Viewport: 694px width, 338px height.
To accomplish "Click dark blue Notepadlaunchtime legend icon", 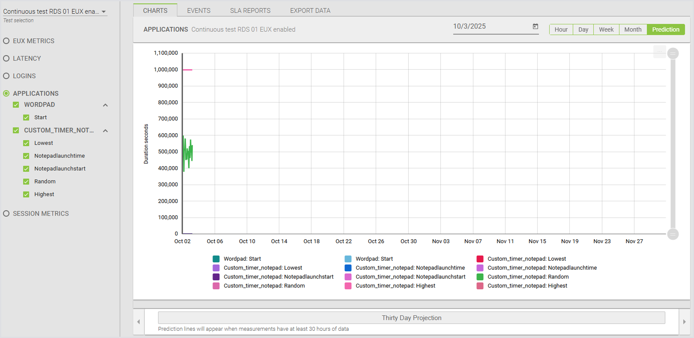I will click(x=348, y=268).
